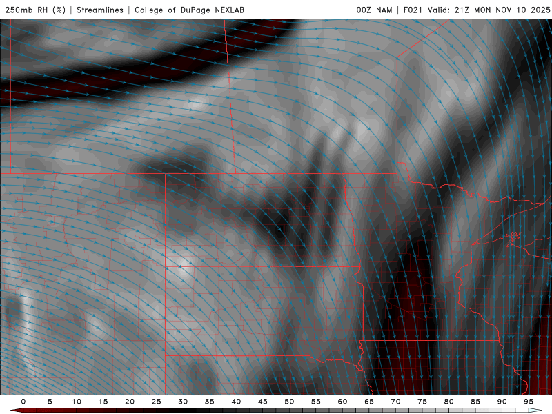This screenshot has height=414, width=552.
Task: Click the '00Z NAM' model label
Action: point(374,10)
